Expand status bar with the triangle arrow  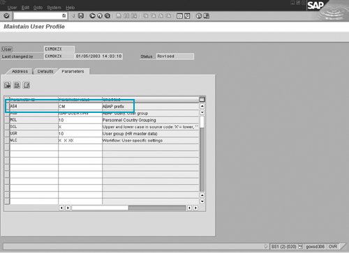(266, 246)
